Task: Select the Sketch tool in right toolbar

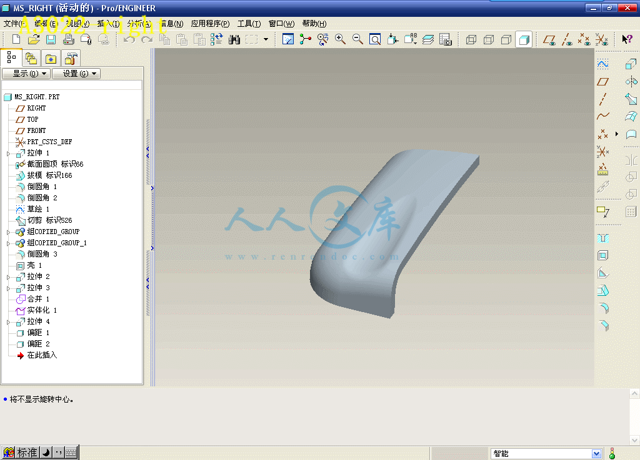Action: (x=603, y=64)
